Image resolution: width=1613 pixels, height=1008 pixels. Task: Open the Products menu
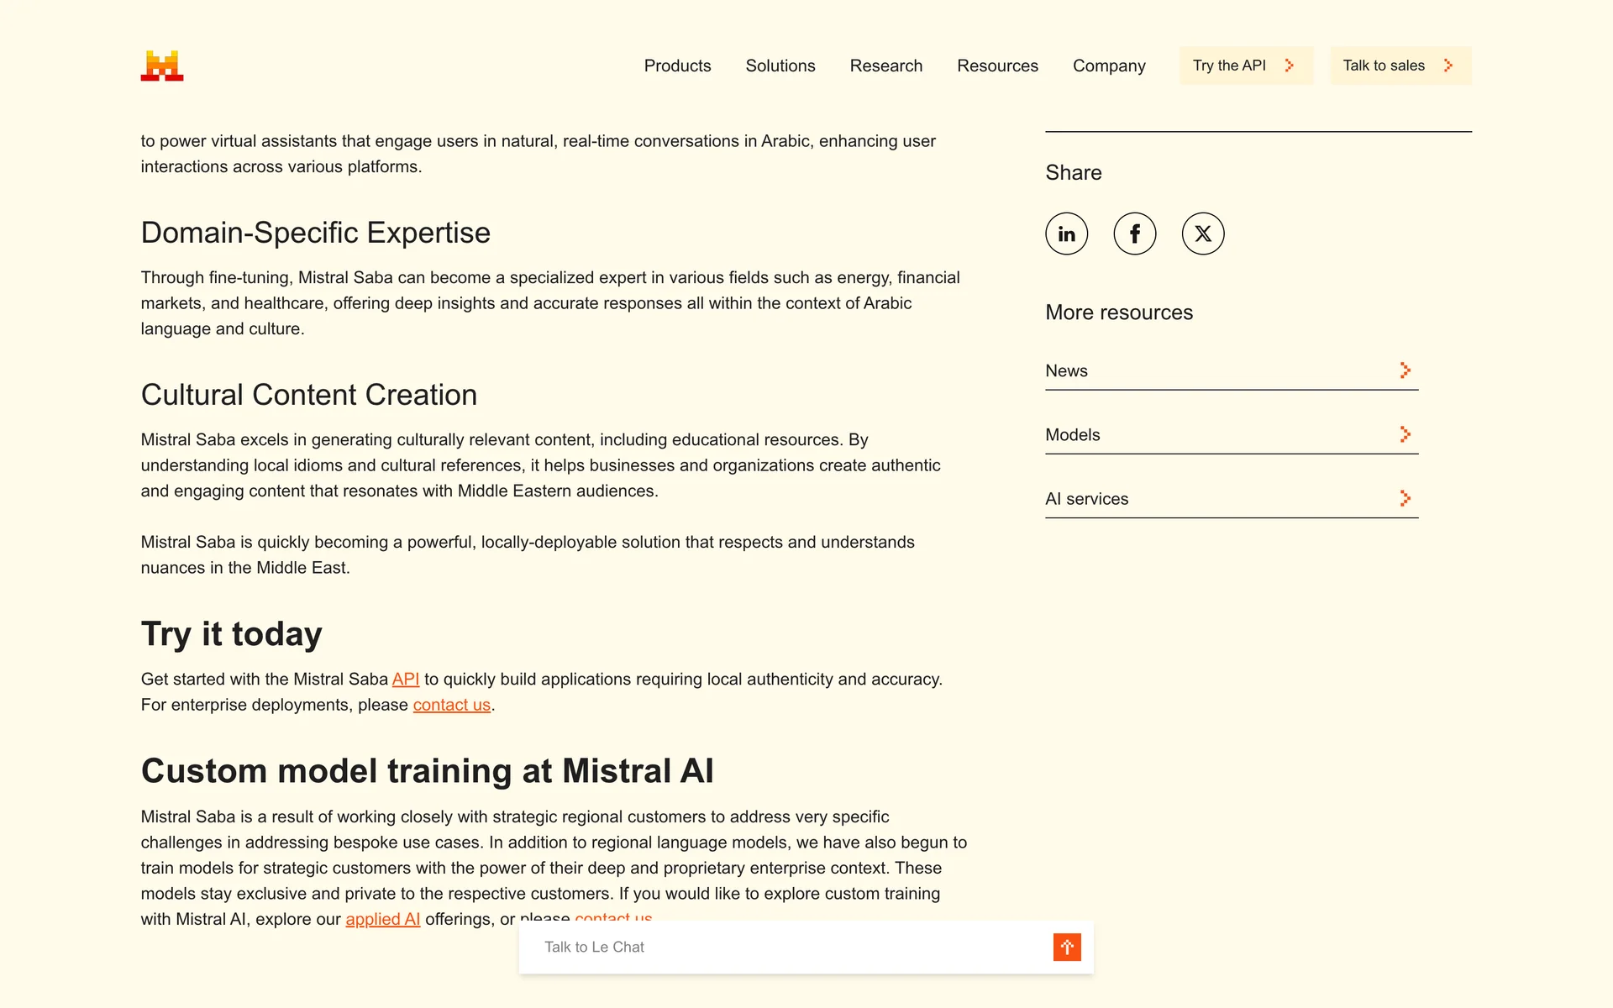[x=677, y=66]
